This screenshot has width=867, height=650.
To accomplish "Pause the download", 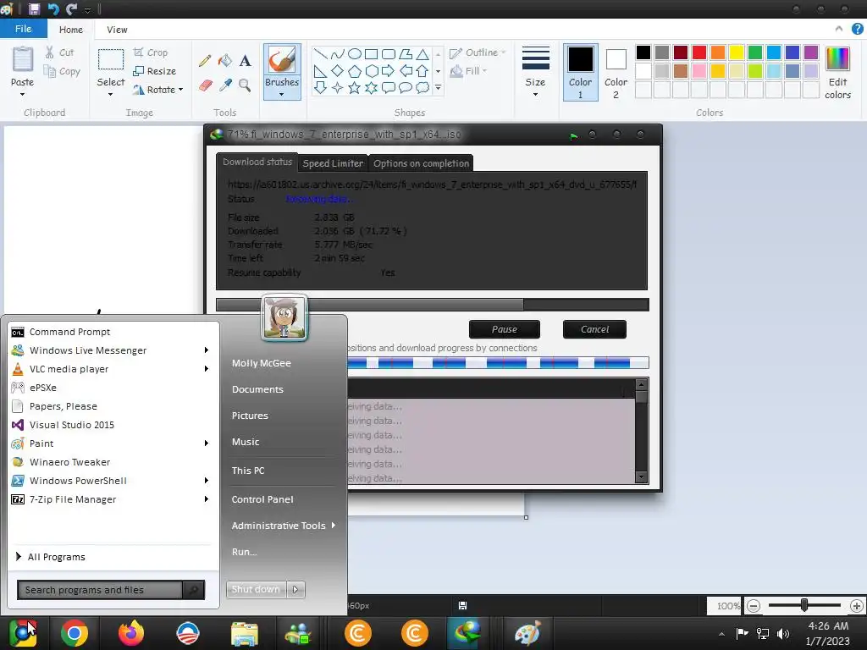I will click(505, 329).
